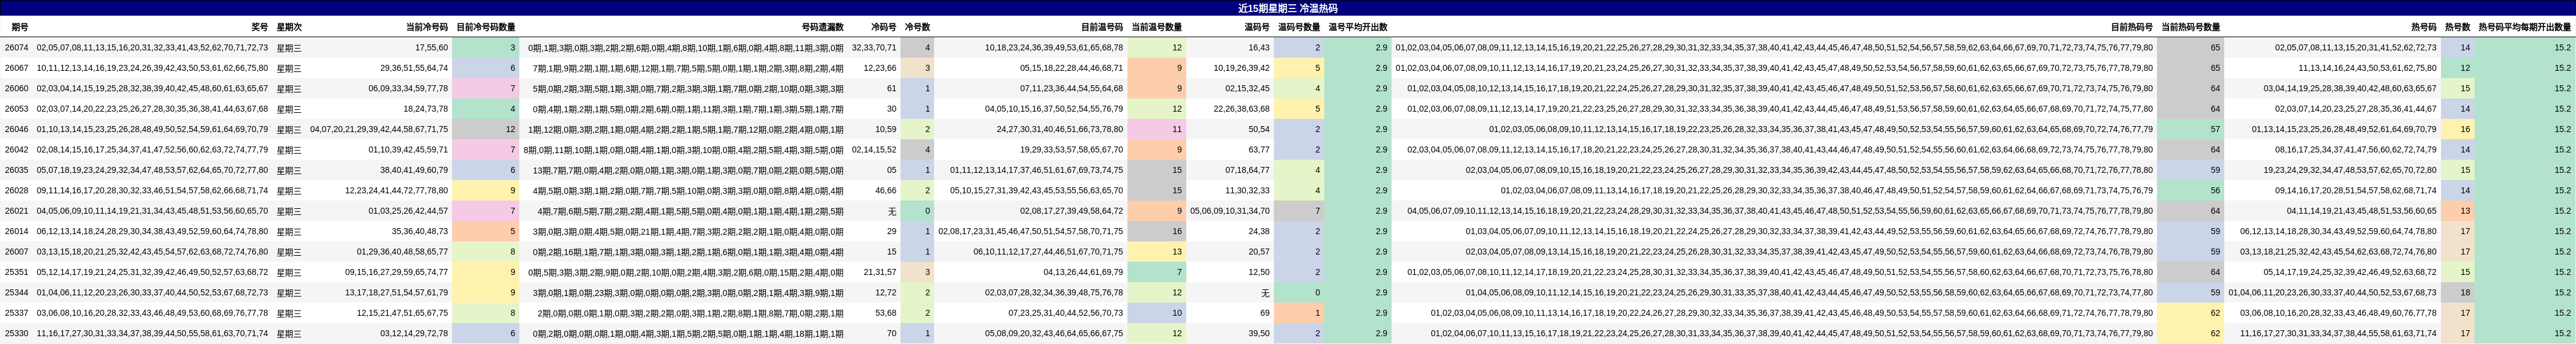The image size is (2576, 344).
Task: Click 温码号 cell 10,19,26,39,42
Action: pos(1241,68)
